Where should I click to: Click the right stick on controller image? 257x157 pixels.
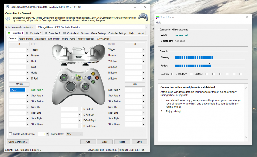[x=85, y=86]
